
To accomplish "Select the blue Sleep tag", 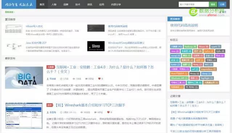I will (x=206, y=74).
